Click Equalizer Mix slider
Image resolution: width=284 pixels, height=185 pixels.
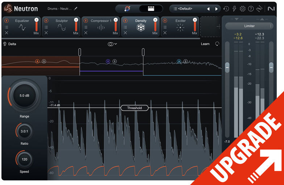point(36,25)
